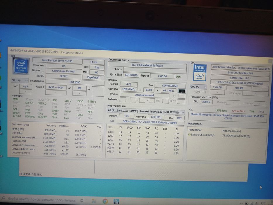Click the battery icon in the system tray
The height and width of the screenshot is (205, 273).
247,204
